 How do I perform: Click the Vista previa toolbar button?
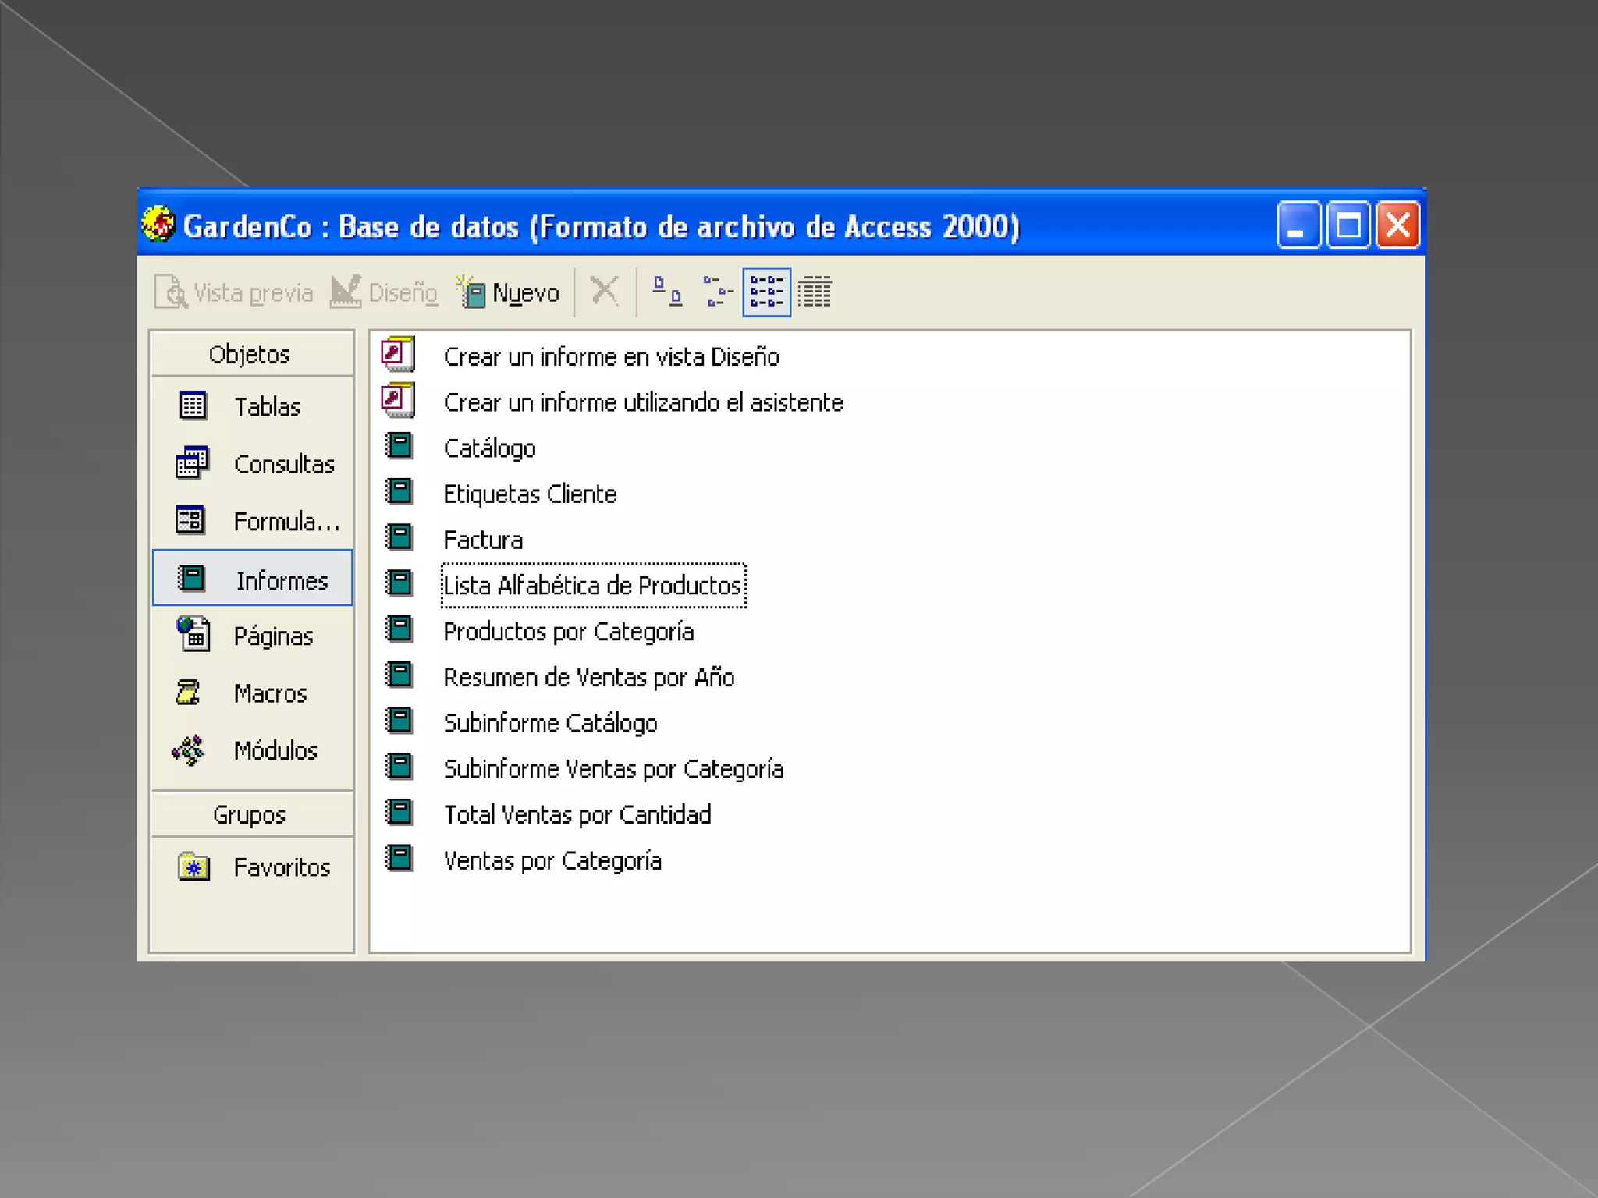[234, 292]
